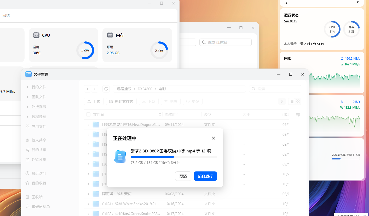Expand the 白蛇1：缘起 folder row
The width and height of the screenshot is (369, 216).
pos(89,204)
